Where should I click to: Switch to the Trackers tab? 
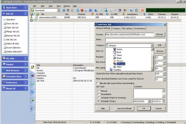click(x=116, y=29)
